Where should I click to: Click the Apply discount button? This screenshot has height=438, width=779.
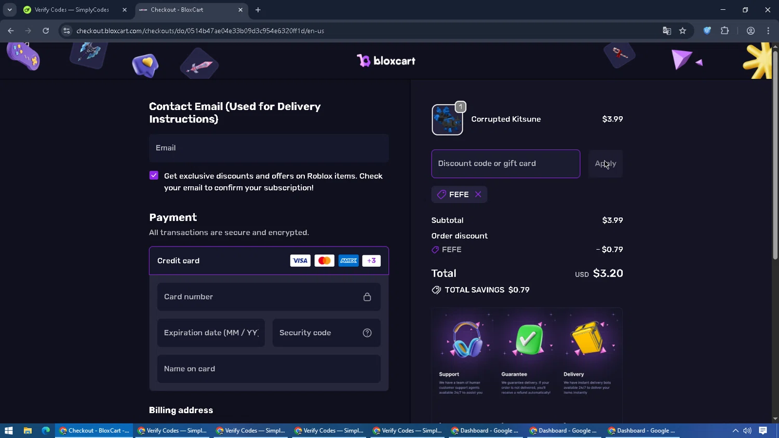coord(606,163)
